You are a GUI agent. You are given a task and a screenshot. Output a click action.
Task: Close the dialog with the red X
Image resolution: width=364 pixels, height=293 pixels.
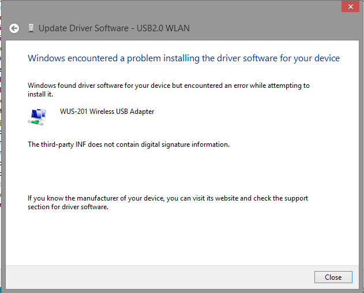tap(350, 6)
